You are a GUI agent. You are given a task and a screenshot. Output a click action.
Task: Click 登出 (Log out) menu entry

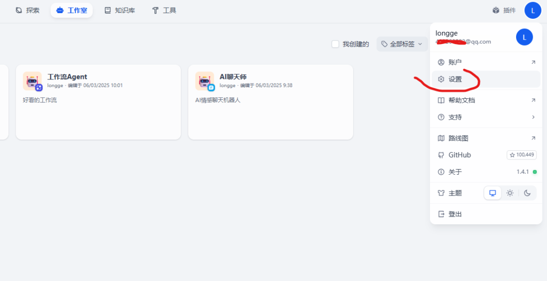(486, 214)
